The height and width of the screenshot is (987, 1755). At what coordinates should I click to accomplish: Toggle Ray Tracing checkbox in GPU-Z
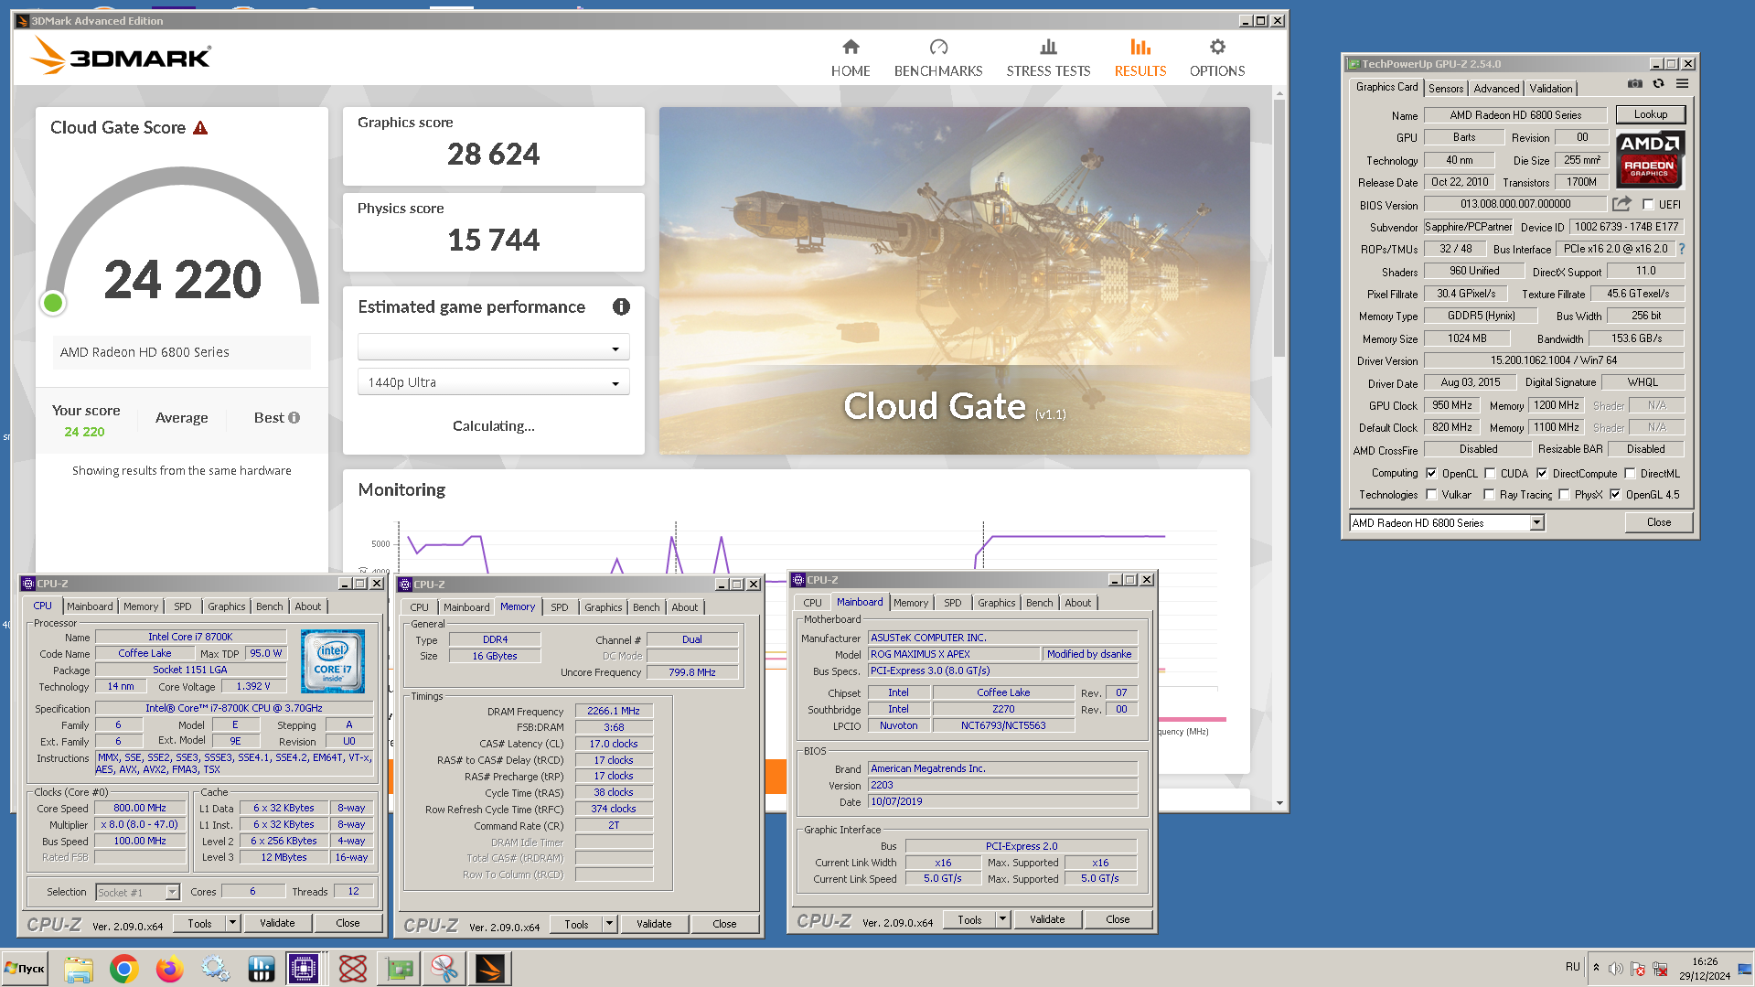coord(1489,495)
